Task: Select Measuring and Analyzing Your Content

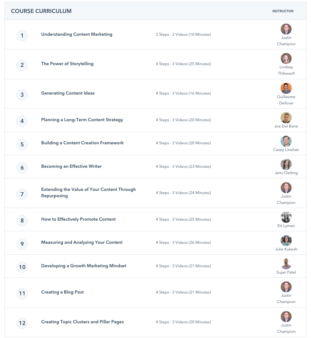Action: 82,242
